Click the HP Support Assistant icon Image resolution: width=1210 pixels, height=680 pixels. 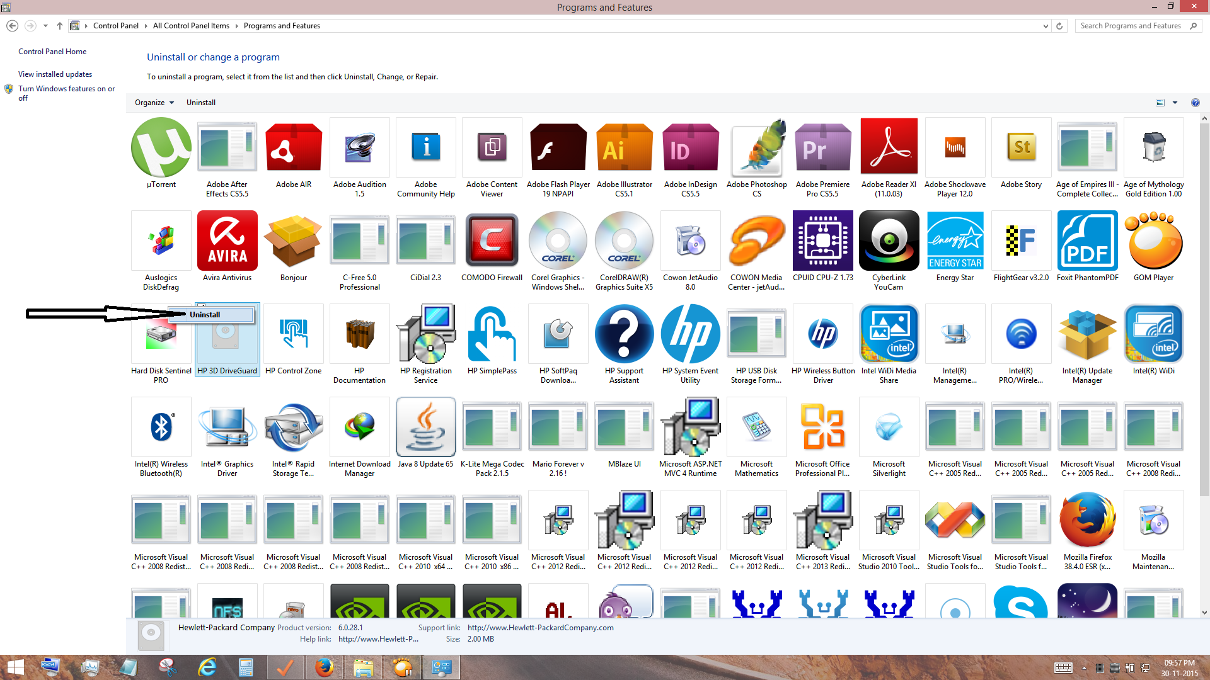[624, 334]
